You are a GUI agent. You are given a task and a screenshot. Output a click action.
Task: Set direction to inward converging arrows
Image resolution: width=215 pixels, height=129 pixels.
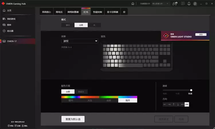[182, 104]
